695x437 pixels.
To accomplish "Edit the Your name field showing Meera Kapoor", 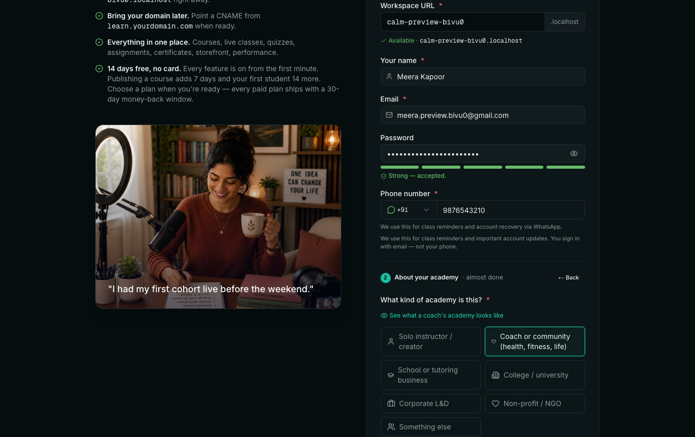I will pyautogui.click(x=482, y=76).
